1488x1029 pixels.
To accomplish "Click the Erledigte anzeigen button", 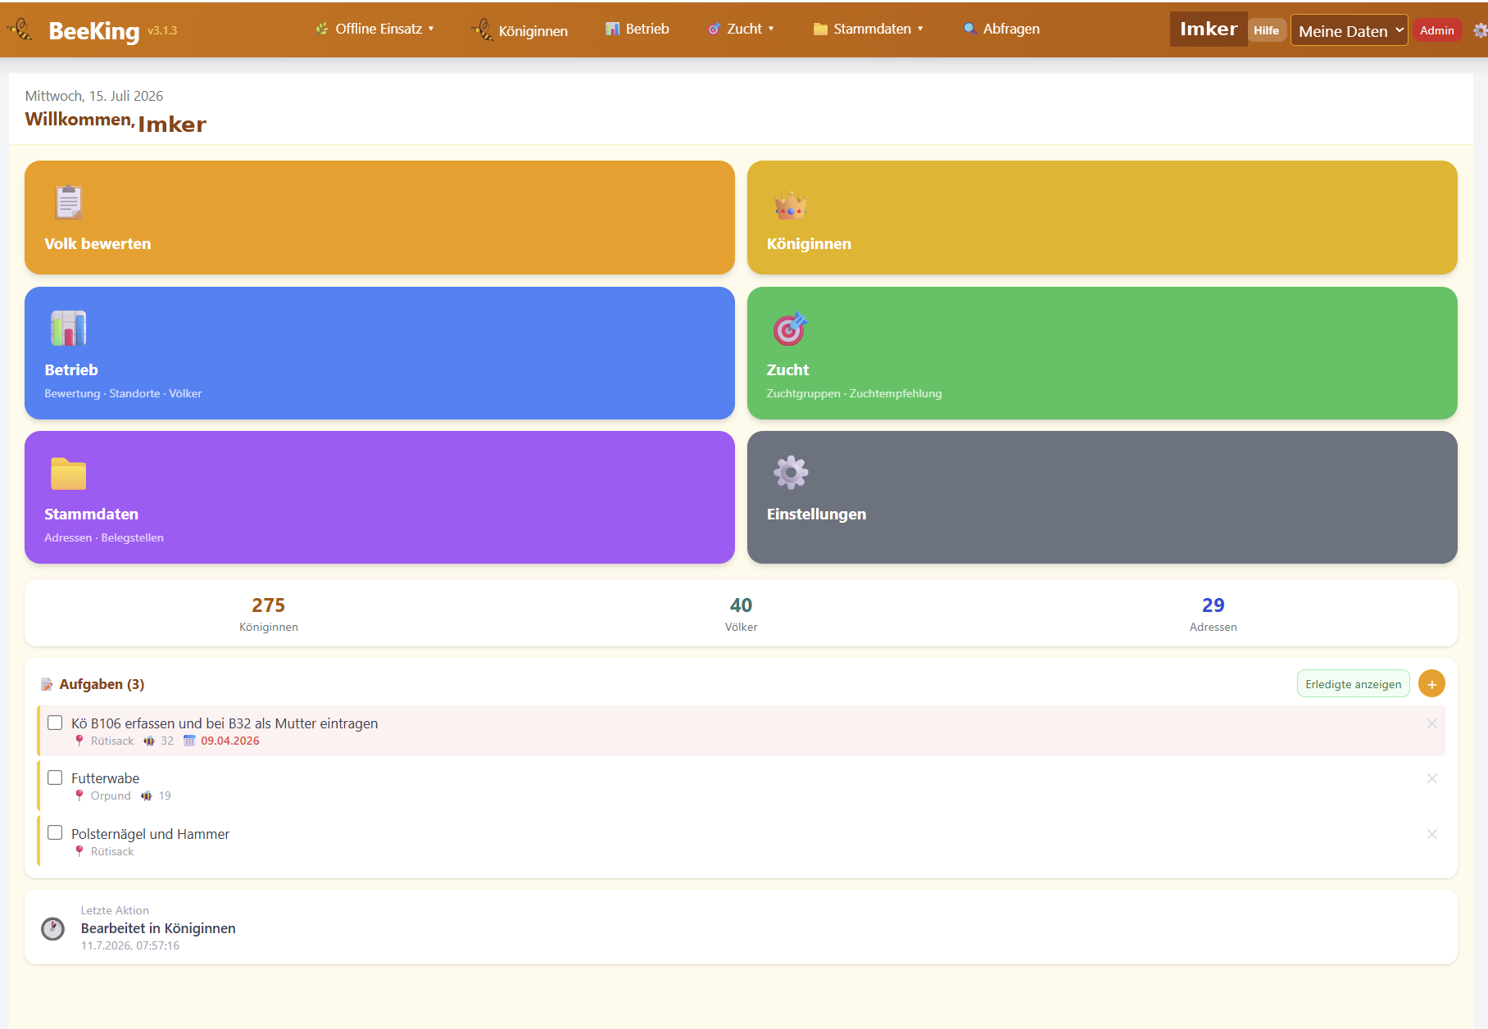I will pos(1354,684).
